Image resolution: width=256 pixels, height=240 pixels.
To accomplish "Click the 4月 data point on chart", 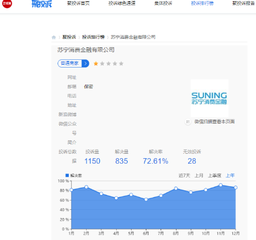I will pyautogui.click(x=116, y=198).
